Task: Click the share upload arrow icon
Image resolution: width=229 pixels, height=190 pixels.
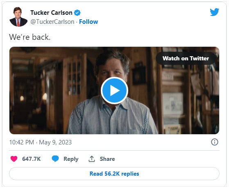Action: pyautogui.click(x=92, y=159)
